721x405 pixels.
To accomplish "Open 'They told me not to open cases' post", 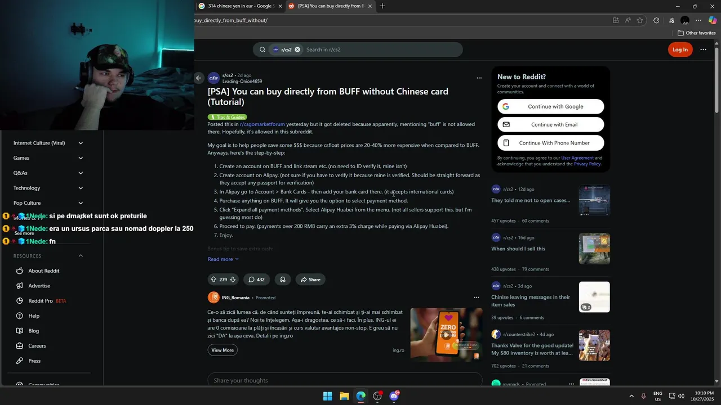I will pos(531,200).
